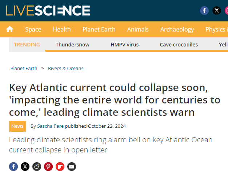Open the Health section
228x176 pixels.
click(62, 29)
